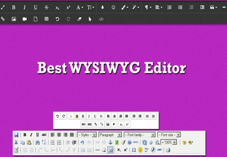Click yellow smiley face in bottom toolbar
This screenshot has width=227, height=157.
tap(140, 150)
